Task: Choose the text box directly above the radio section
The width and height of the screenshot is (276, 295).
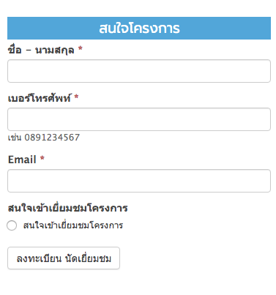Action: click(x=139, y=181)
